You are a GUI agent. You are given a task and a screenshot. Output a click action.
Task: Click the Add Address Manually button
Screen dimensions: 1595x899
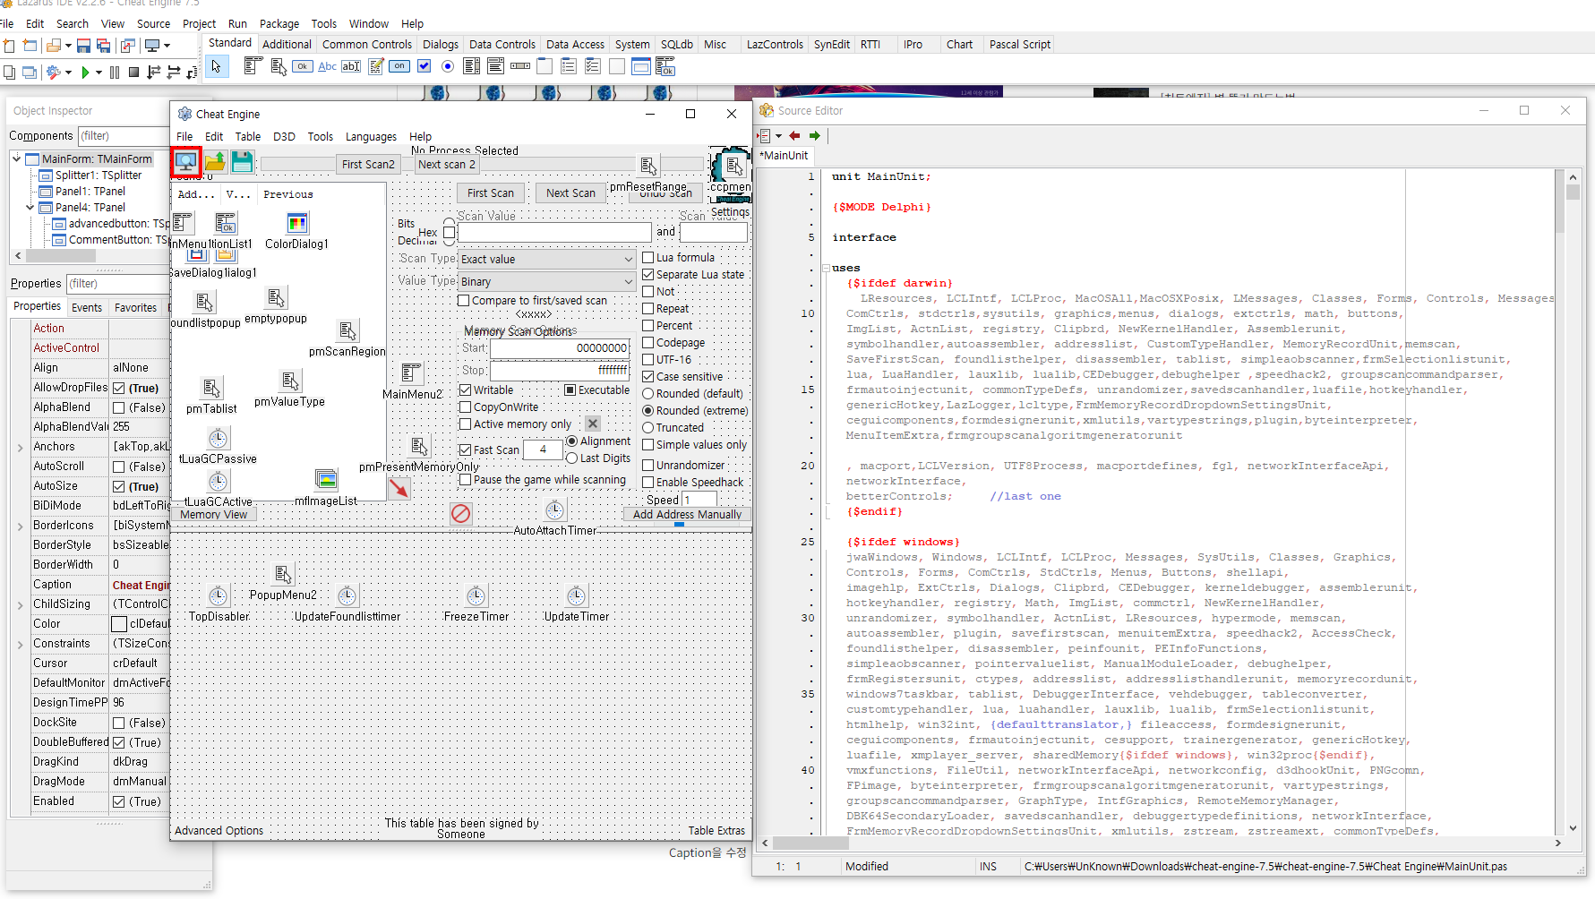(x=687, y=515)
